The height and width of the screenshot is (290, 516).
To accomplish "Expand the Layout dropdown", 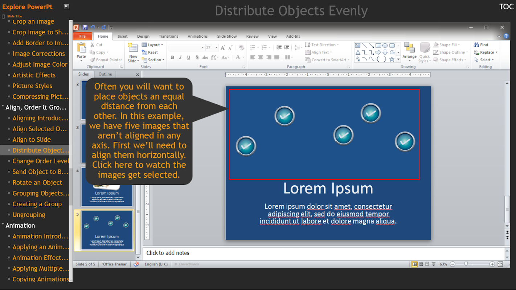I will point(154,45).
